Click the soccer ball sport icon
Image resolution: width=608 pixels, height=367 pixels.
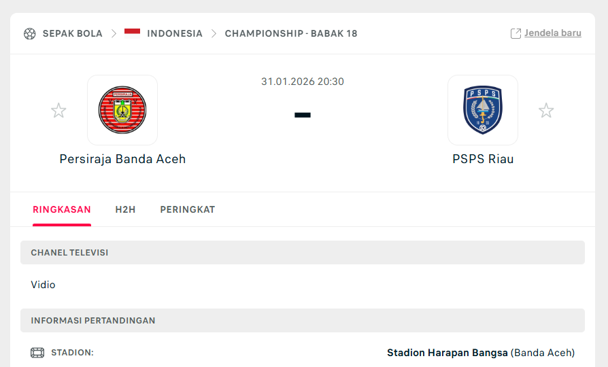point(29,33)
